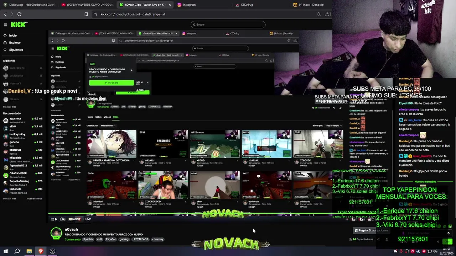The width and height of the screenshot is (456, 256).
Task: Open recommended channel hetikkytokky
Action: click(x=23, y=136)
